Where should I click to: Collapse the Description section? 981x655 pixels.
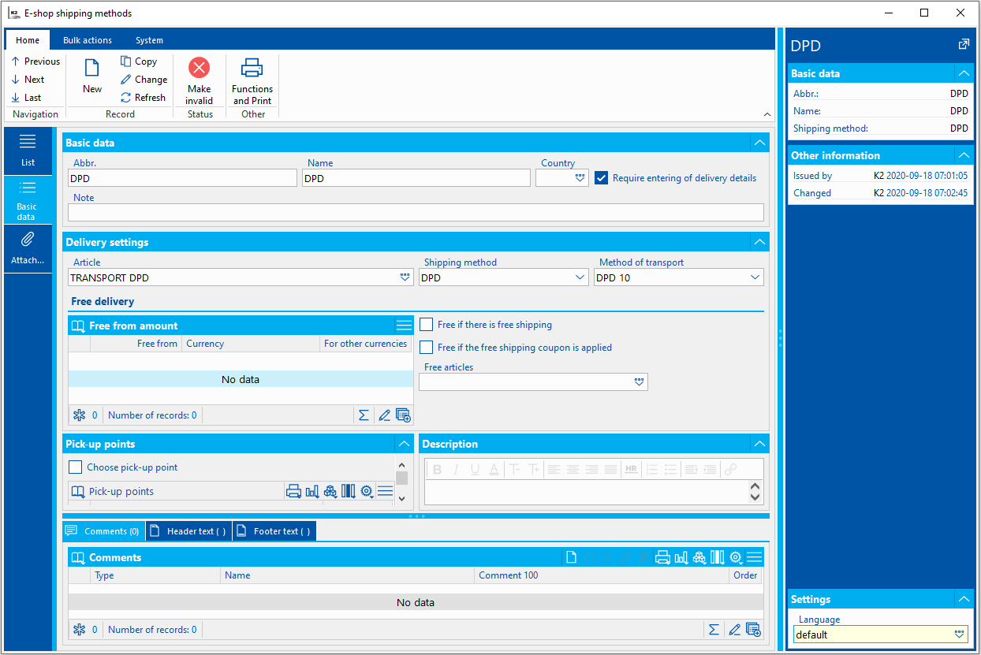[x=759, y=444]
